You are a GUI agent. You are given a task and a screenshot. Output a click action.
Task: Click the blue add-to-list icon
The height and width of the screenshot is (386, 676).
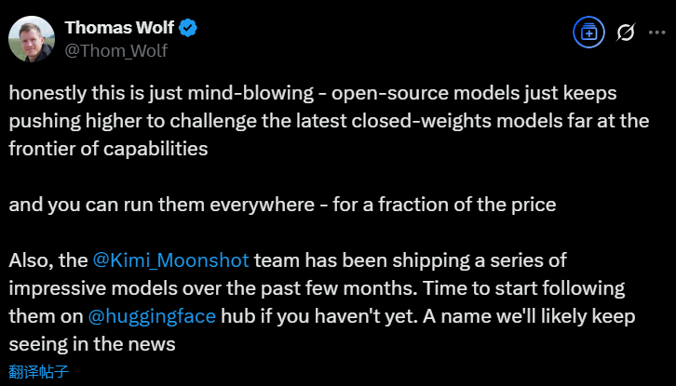(x=588, y=32)
